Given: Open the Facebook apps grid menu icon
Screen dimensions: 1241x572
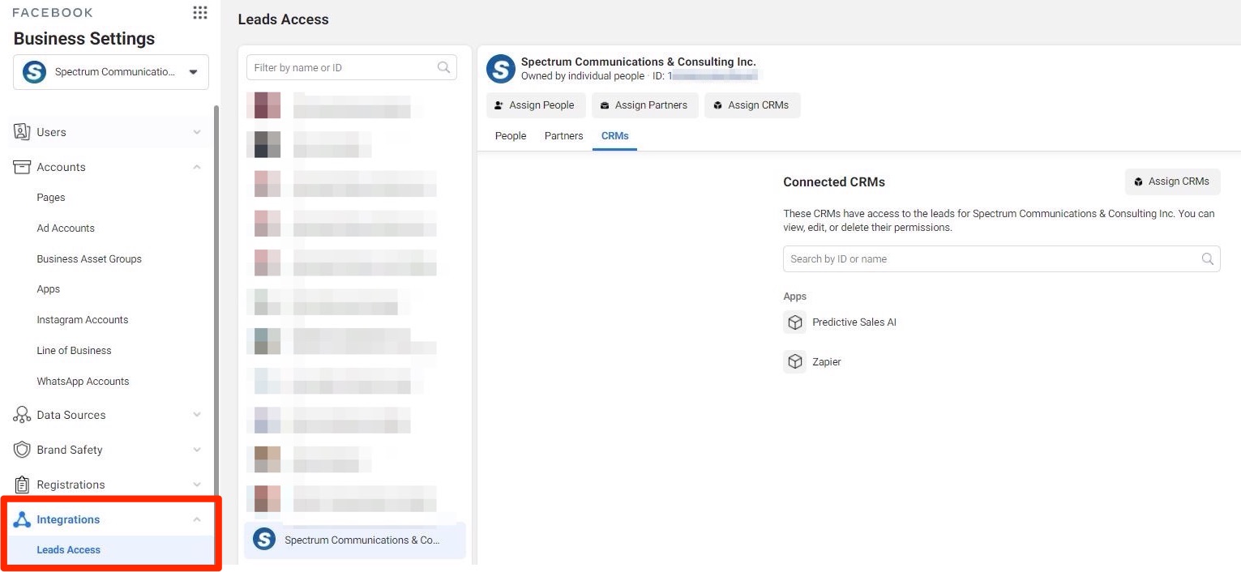Looking at the screenshot, I should click(x=199, y=13).
